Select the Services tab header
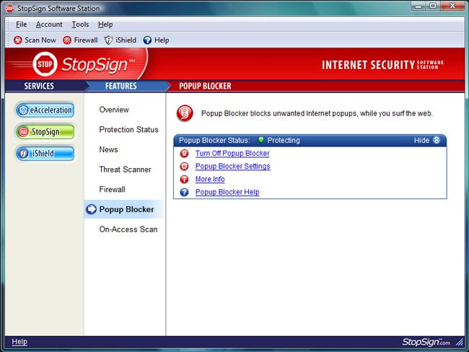The image size is (469, 352). [x=39, y=86]
